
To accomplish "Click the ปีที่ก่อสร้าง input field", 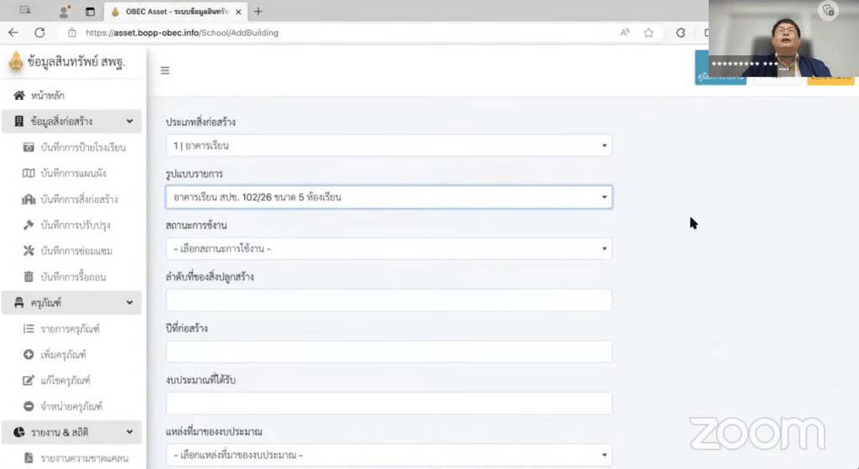I will pos(389,352).
